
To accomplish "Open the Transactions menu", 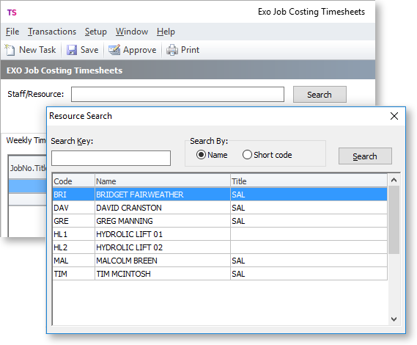I will (x=52, y=32).
